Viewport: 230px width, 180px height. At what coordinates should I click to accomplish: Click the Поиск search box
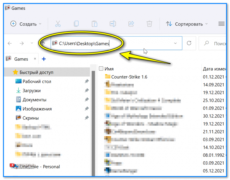(x=213, y=43)
